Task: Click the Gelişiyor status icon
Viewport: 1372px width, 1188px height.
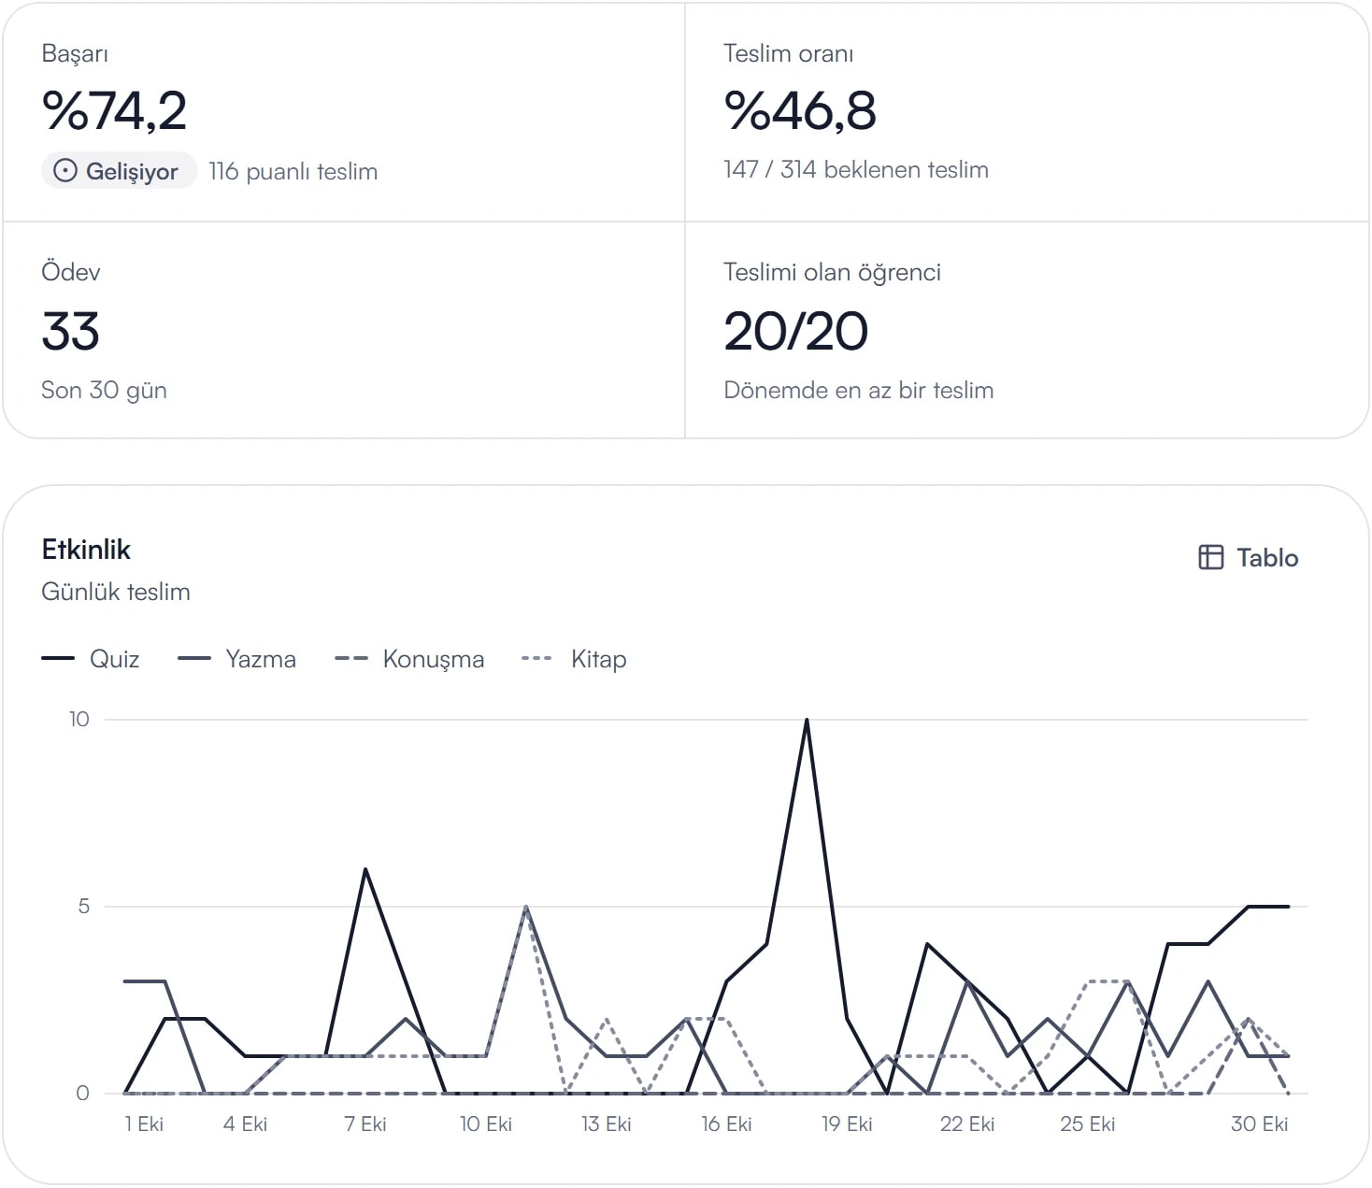Action: pos(64,170)
